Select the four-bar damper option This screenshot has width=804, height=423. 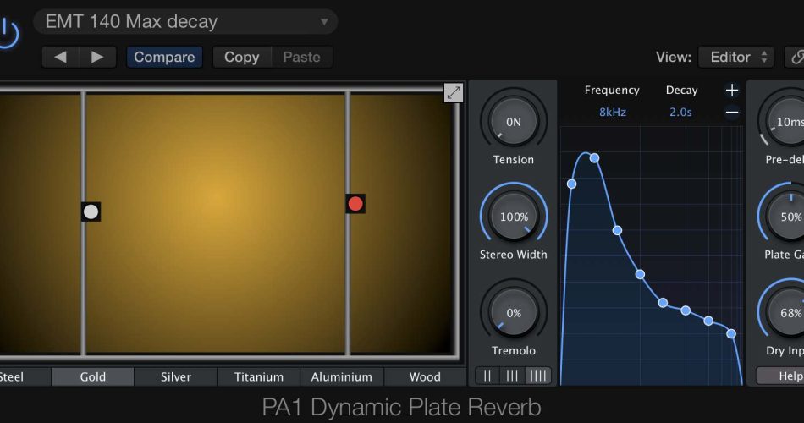538,376
